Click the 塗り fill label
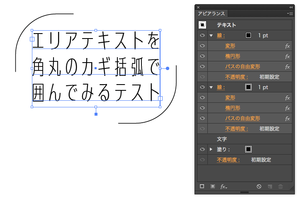Image resolution: width=304 pixels, height=206 pixels. tap(223, 149)
